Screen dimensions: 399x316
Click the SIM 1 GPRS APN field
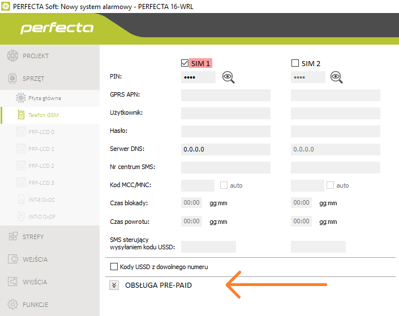pyautogui.click(x=225, y=95)
